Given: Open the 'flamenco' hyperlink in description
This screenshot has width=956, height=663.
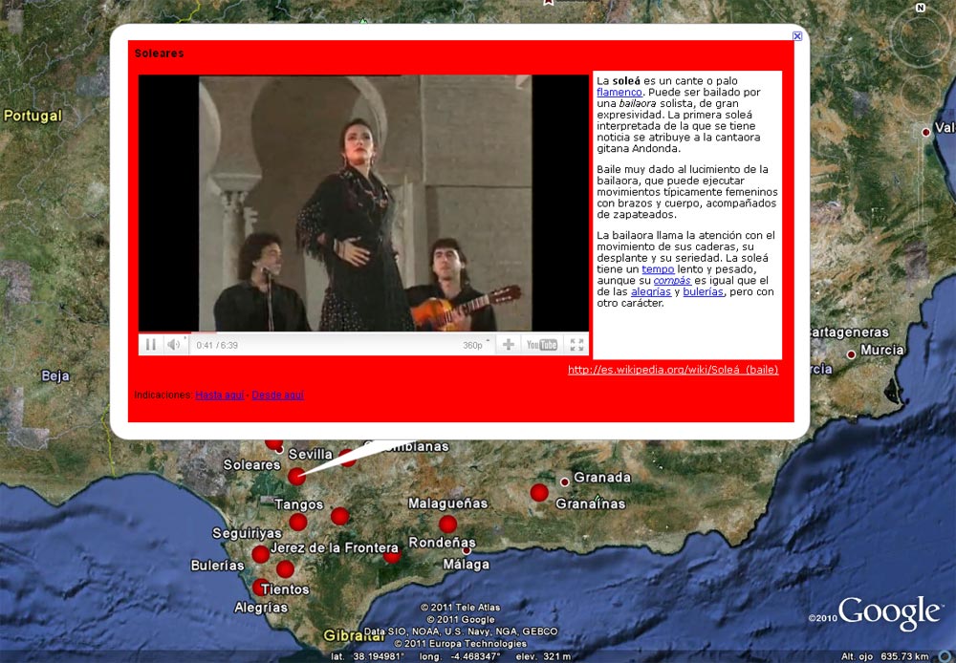Looking at the screenshot, I should click(x=619, y=93).
